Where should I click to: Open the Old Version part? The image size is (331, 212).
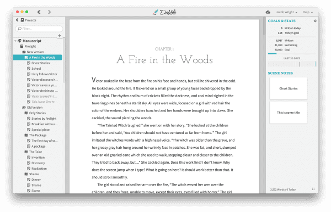(x=35, y=107)
